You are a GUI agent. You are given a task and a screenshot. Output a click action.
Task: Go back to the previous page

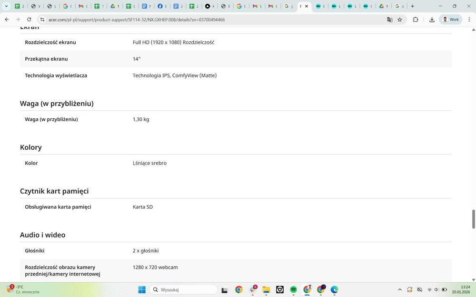tap(7, 19)
